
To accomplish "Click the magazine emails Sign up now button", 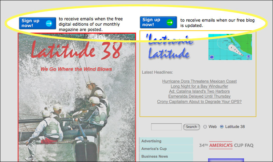I will pos(38,23).
